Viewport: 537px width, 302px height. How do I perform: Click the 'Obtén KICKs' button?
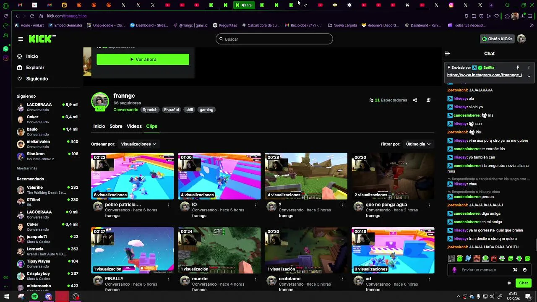(x=497, y=39)
